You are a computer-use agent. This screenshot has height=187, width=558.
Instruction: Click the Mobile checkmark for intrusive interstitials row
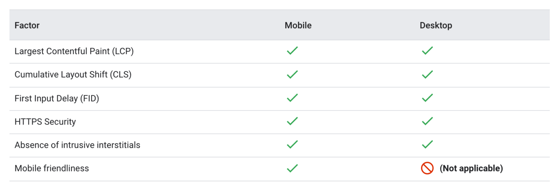pos(292,145)
